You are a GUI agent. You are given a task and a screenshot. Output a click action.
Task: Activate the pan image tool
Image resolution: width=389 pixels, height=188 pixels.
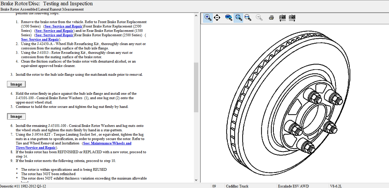pyautogui.click(x=217, y=18)
